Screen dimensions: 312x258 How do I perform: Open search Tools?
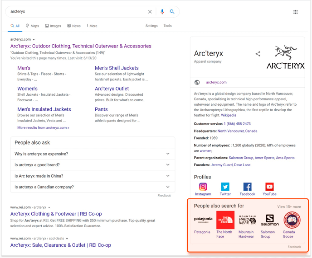click(x=167, y=26)
